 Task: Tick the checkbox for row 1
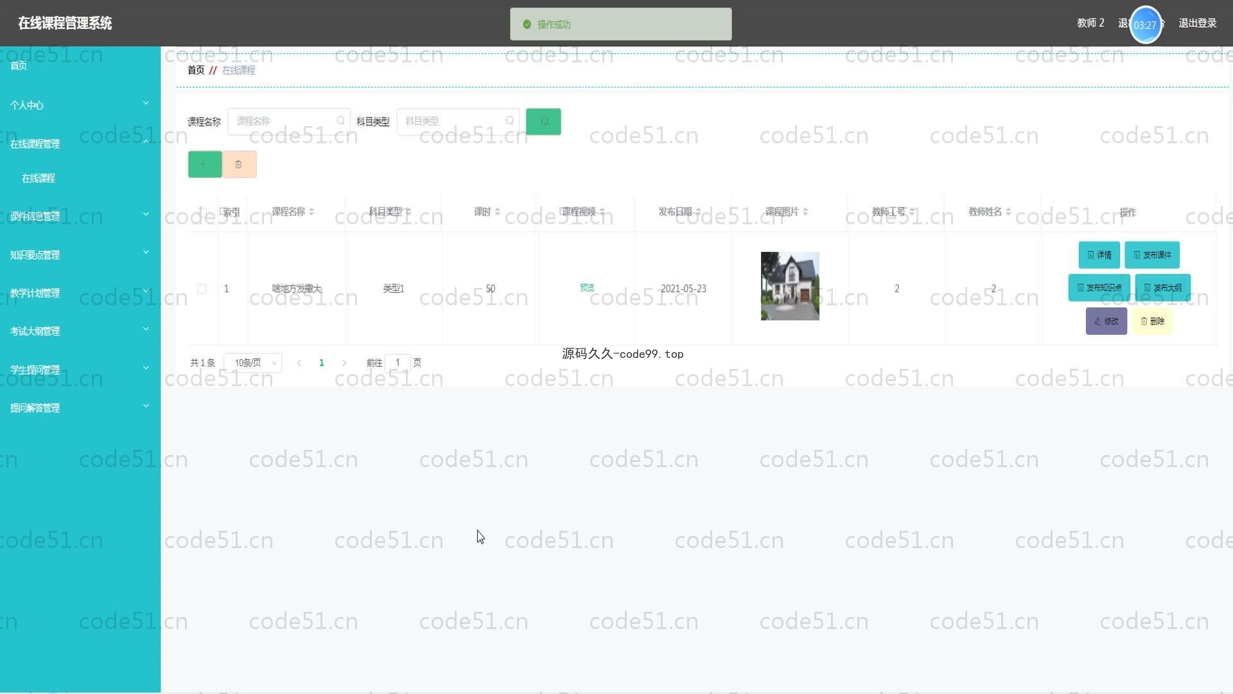[x=202, y=289]
